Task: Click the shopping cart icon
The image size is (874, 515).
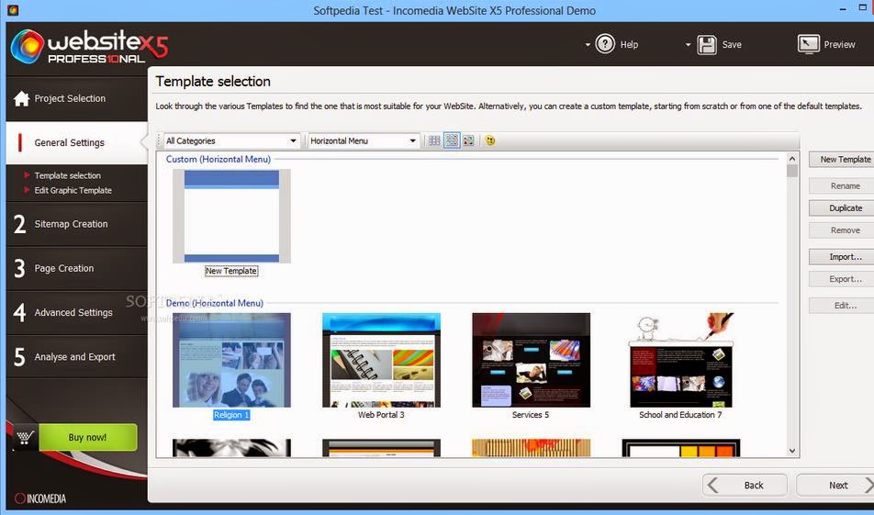Action: 25,438
